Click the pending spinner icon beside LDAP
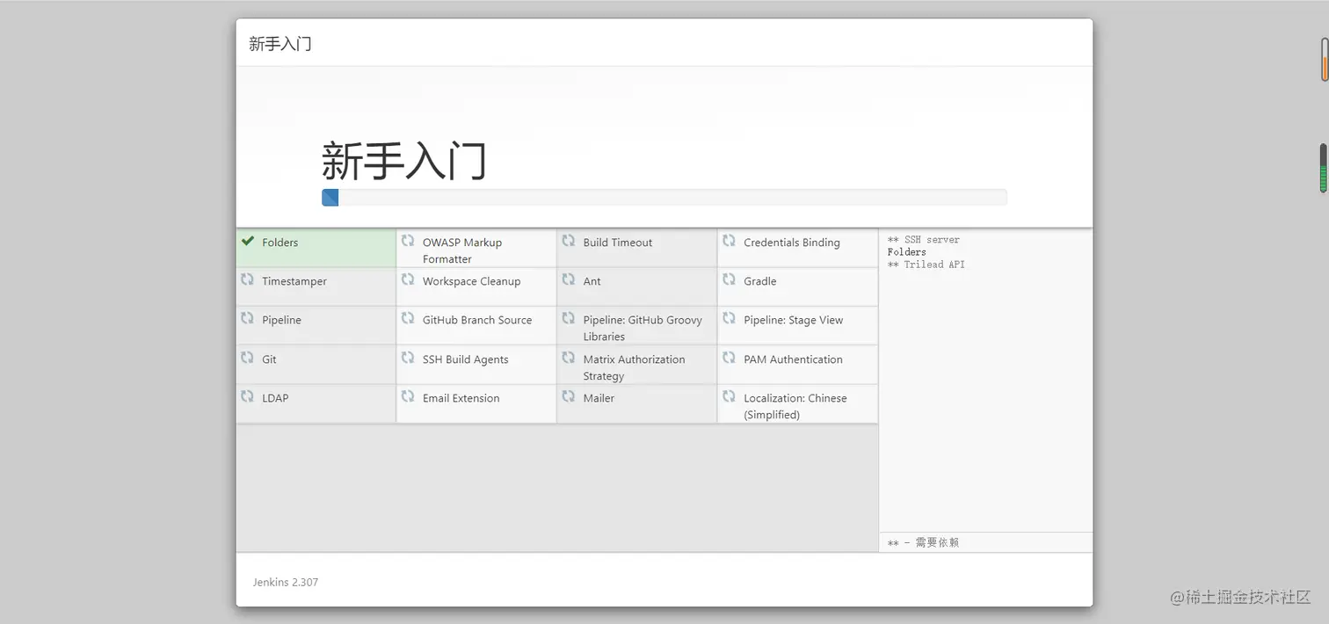This screenshot has height=624, width=1329. click(x=248, y=396)
